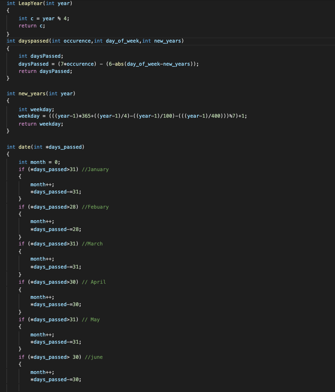This screenshot has width=335, height=392.
Task: Click the //june comment
Action: (x=94, y=357)
